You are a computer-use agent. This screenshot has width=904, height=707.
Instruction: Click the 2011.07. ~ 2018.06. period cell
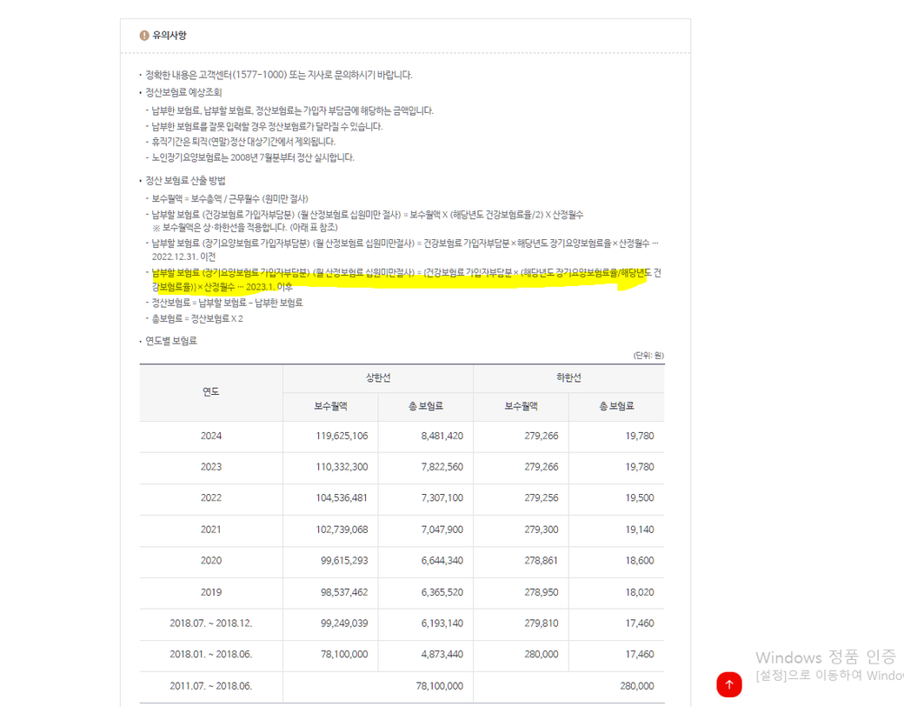[x=211, y=686]
